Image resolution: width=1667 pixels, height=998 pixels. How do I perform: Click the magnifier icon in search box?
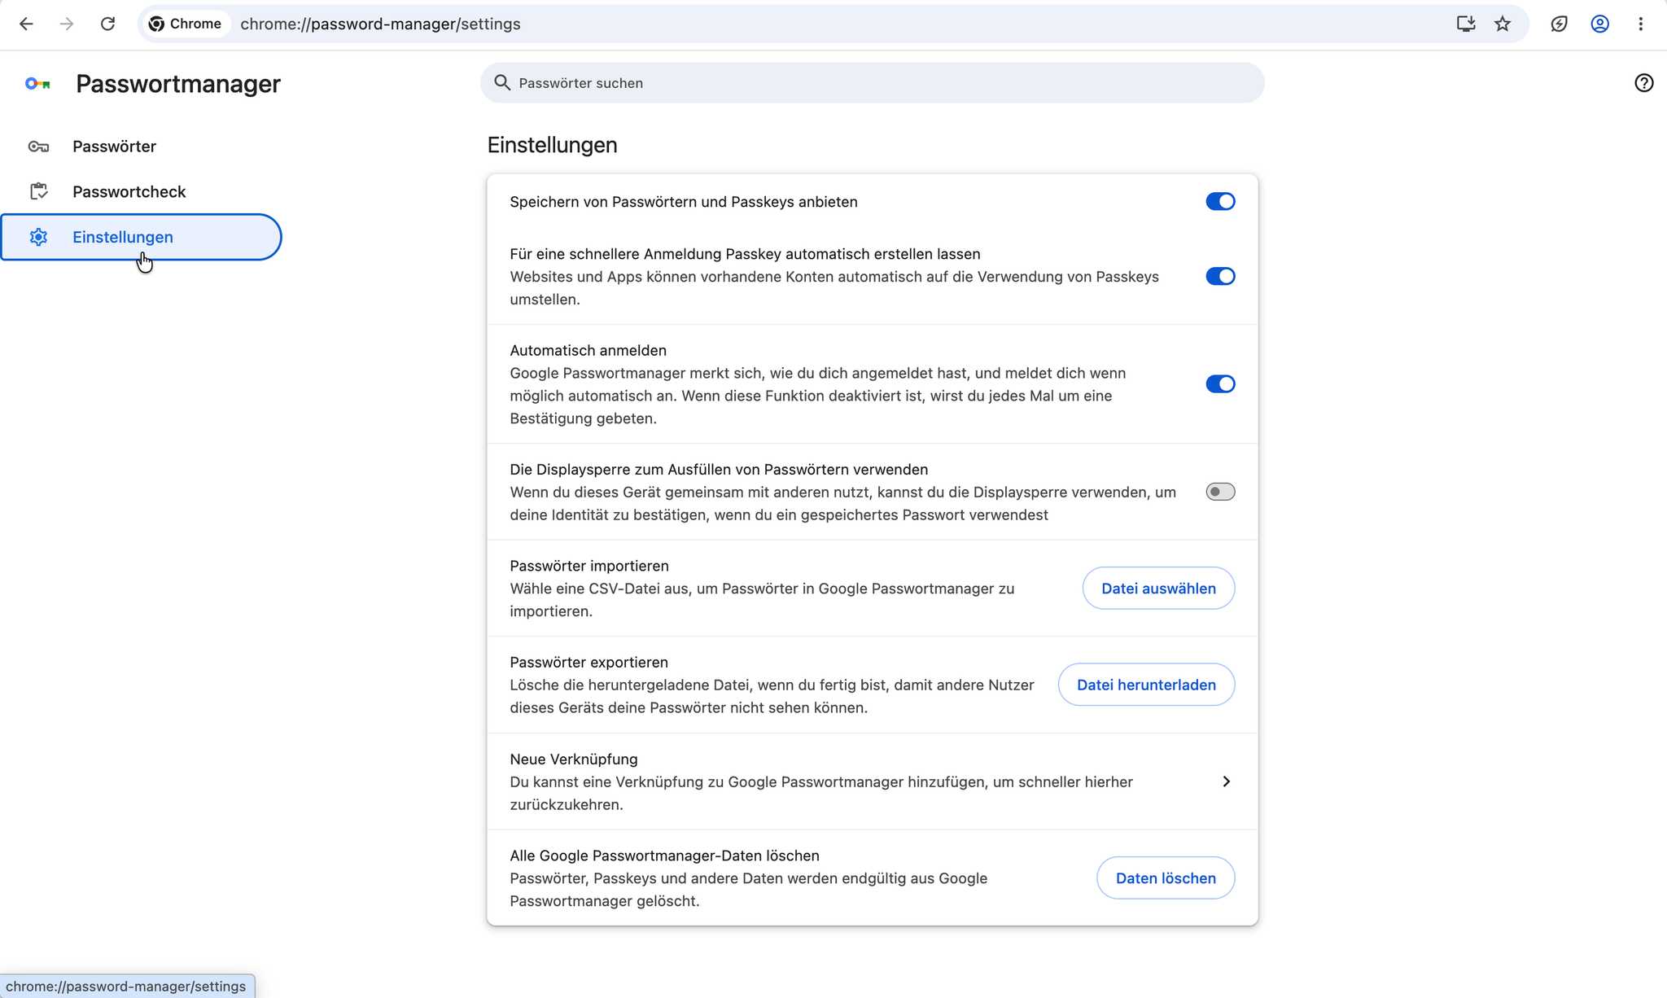click(502, 83)
